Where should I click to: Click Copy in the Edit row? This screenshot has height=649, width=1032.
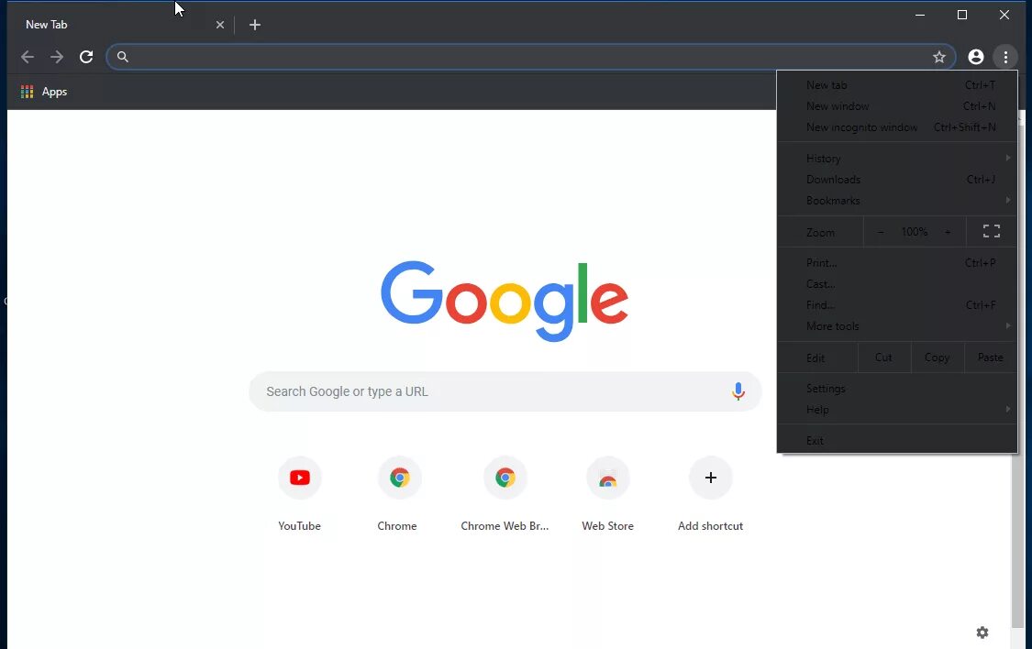coord(938,357)
